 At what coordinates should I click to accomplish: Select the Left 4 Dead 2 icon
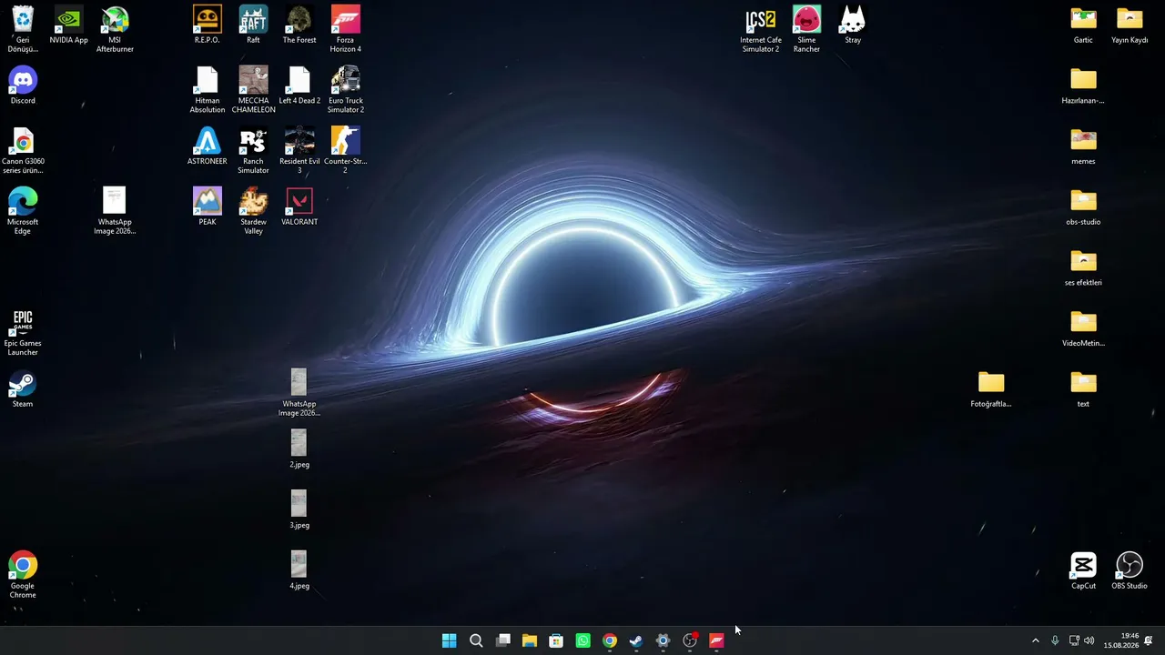(299, 86)
